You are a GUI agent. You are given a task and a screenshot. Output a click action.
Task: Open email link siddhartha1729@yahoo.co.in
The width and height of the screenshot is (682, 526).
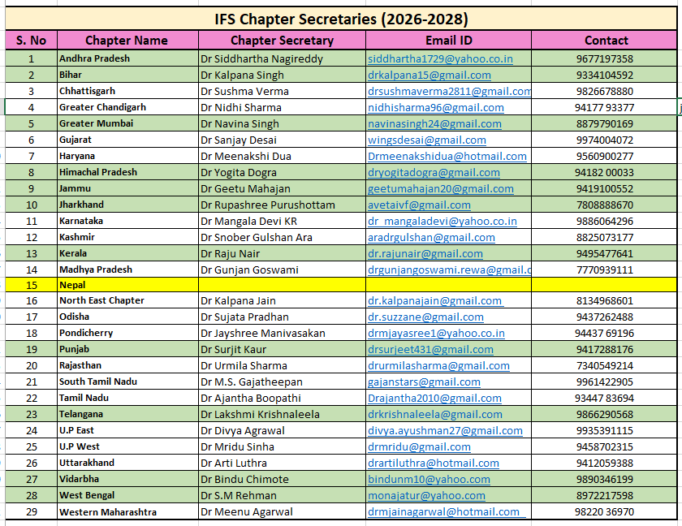click(439, 58)
